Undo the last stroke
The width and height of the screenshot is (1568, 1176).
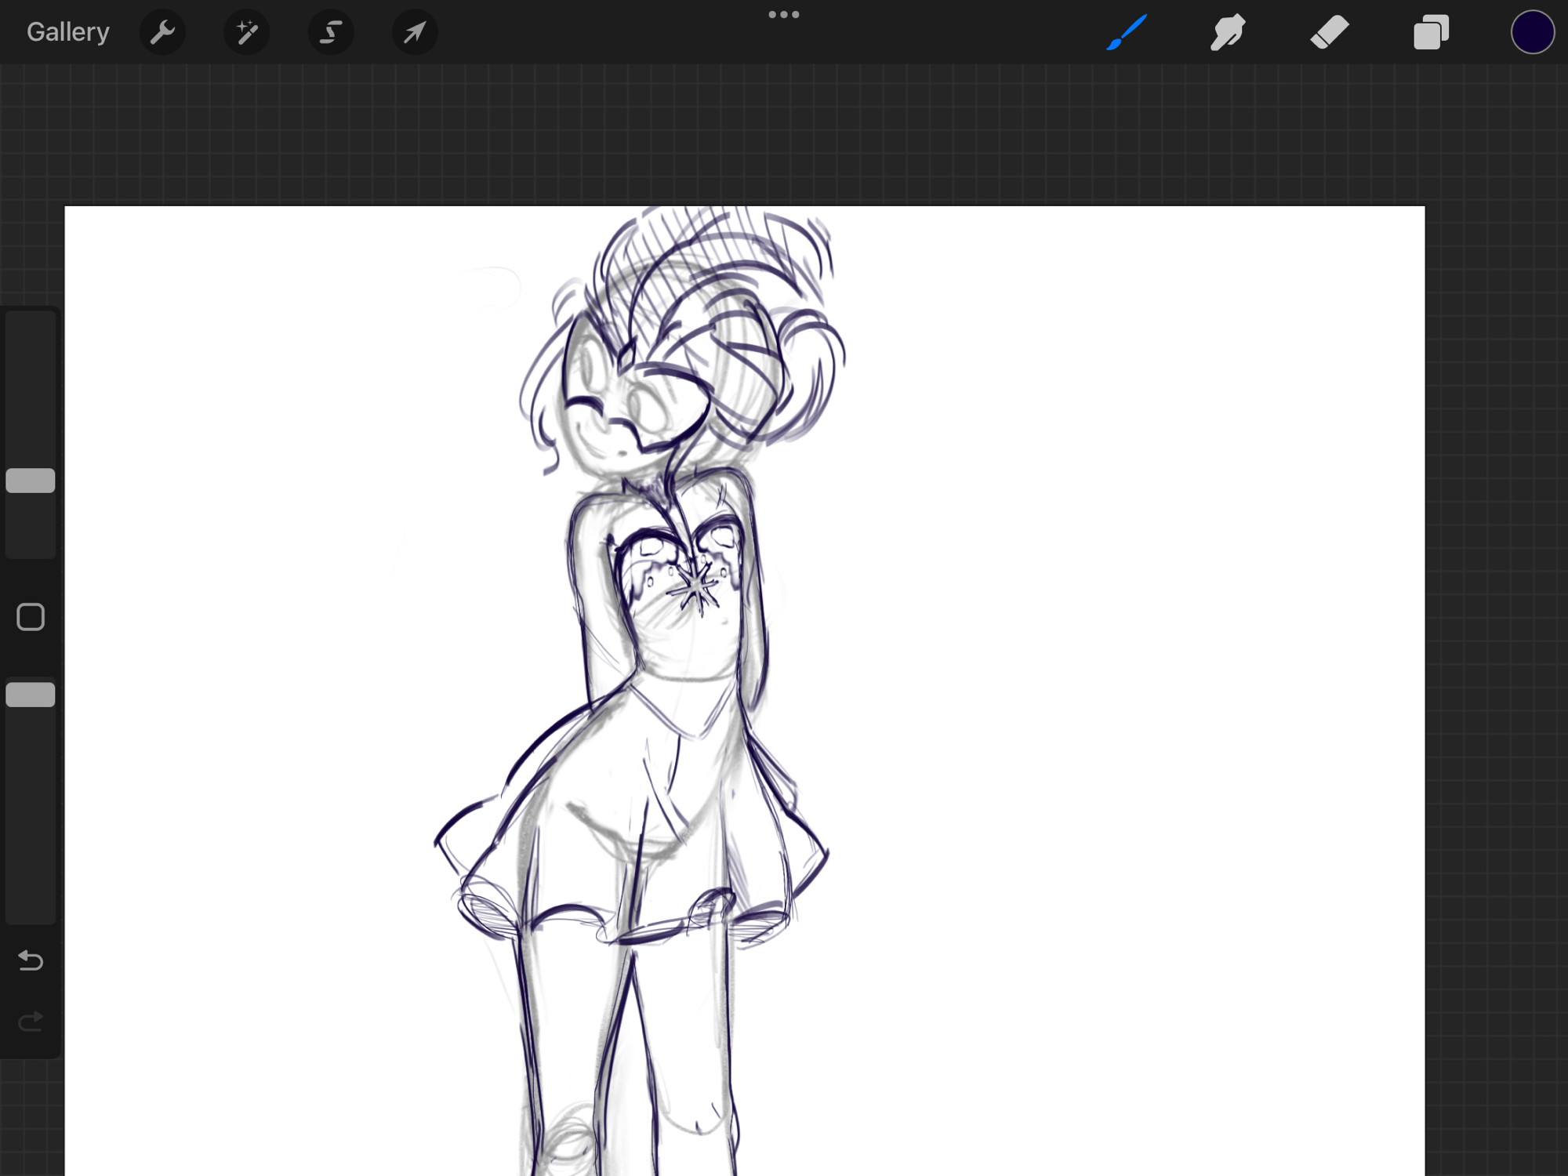pos(31,960)
